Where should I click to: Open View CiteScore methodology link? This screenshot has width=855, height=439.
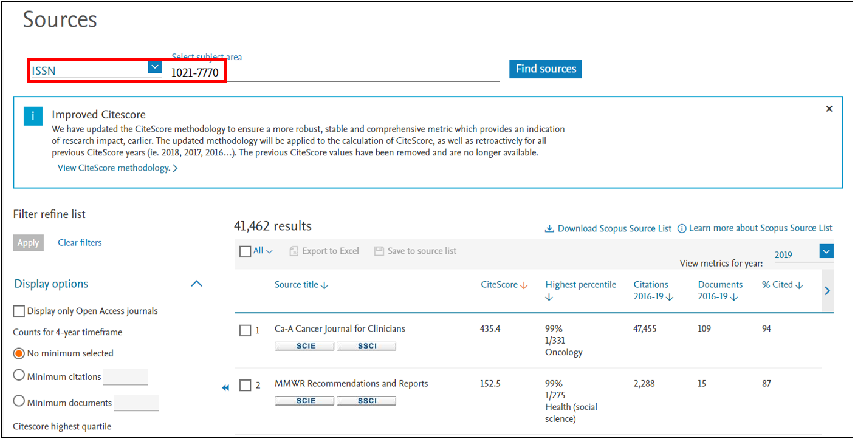click(117, 168)
